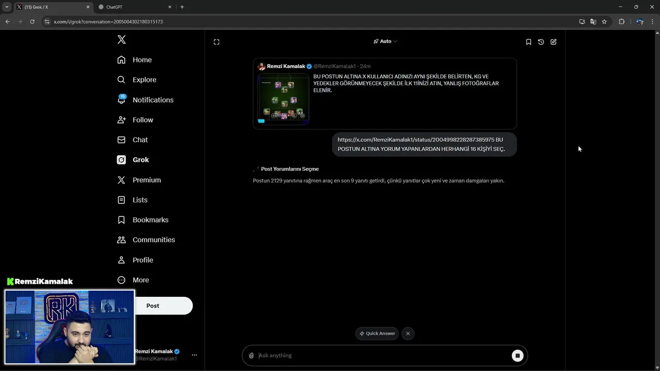Open Lists from the sidebar

tap(133, 200)
